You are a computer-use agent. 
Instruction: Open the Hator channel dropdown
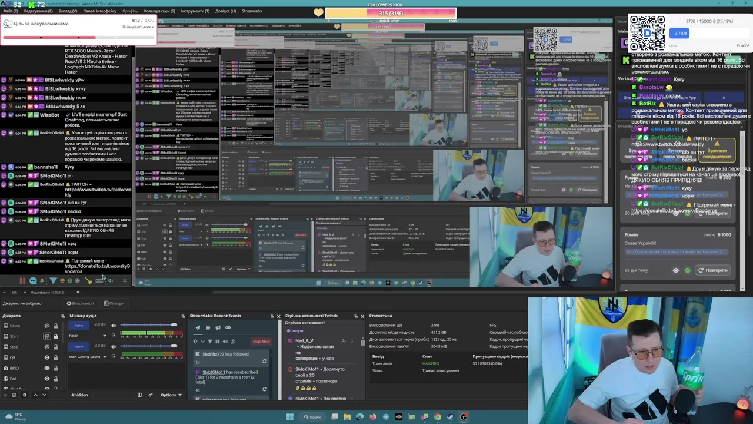click(x=105, y=336)
